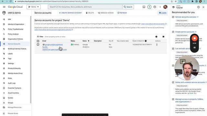Open the Demo project selector dropdown
This screenshot has height=116, width=207.
click(34, 7)
